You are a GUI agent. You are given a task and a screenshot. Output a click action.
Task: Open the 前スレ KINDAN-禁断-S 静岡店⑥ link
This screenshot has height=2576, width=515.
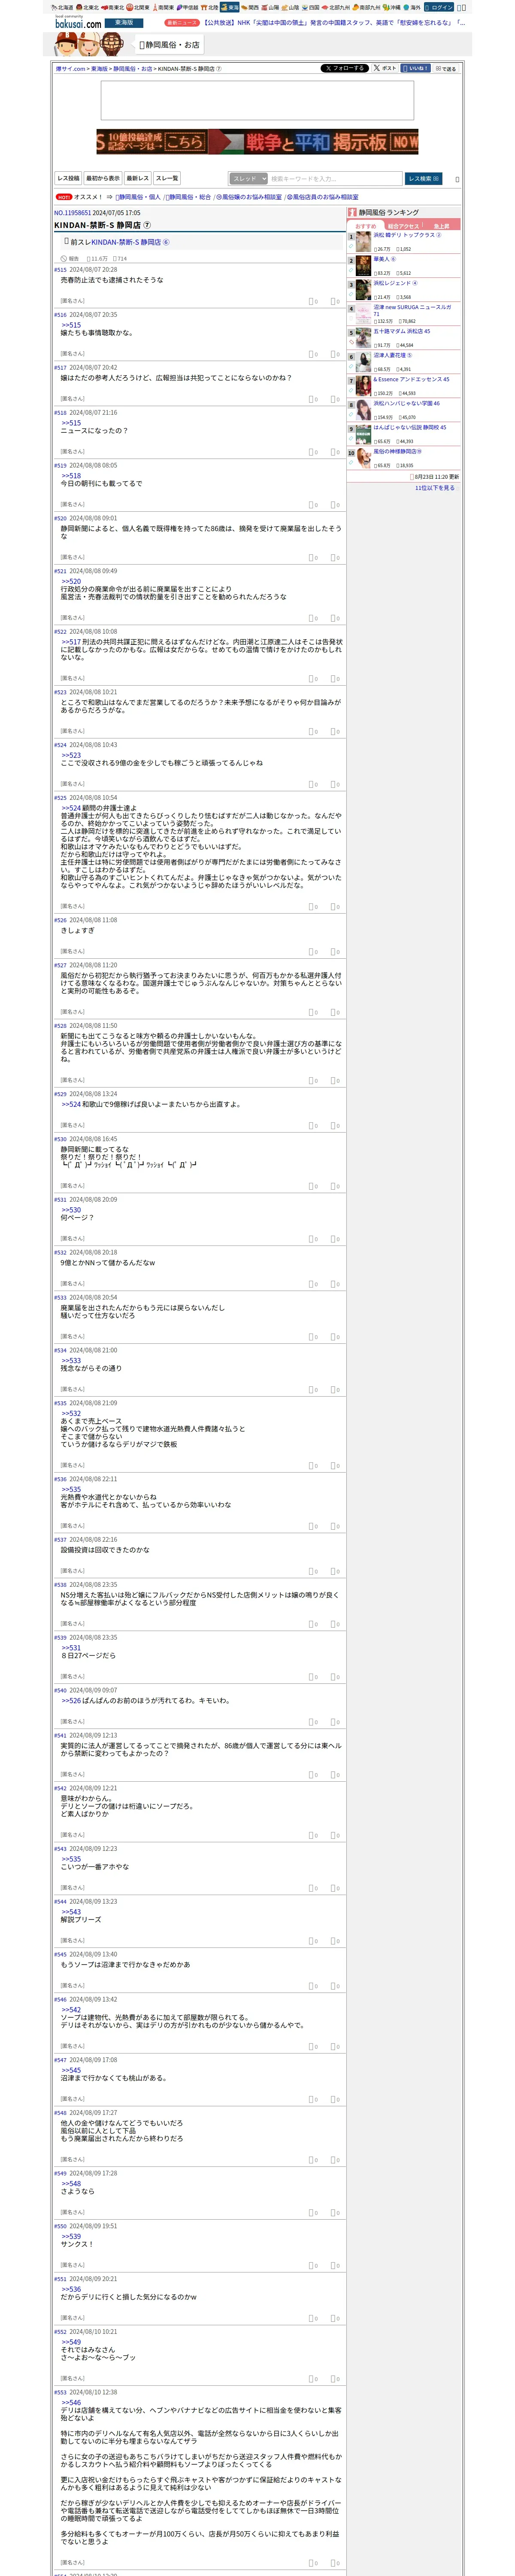[130, 242]
